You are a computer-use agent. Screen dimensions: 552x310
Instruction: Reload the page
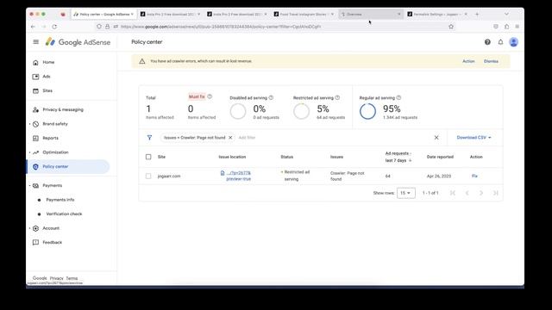pos(54,27)
